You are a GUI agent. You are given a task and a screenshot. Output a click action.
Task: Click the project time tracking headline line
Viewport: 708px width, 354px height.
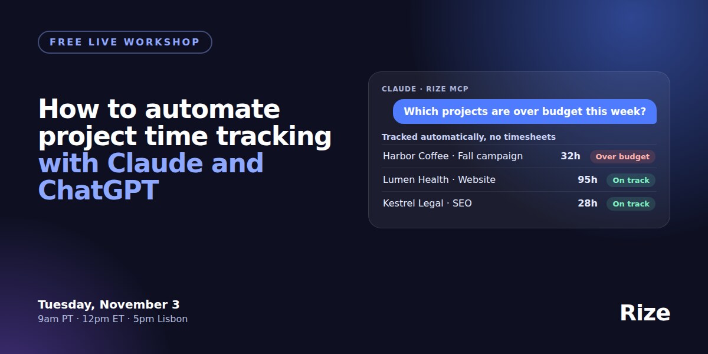click(185, 137)
